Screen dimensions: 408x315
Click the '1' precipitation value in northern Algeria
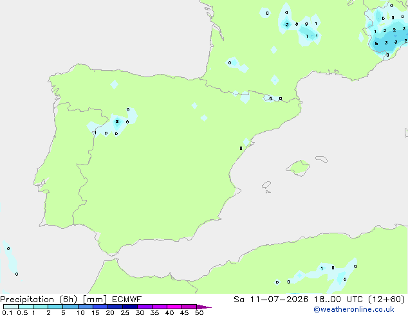[x=322, y=268]
